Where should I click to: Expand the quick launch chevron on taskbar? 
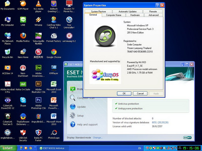point(35,147)
